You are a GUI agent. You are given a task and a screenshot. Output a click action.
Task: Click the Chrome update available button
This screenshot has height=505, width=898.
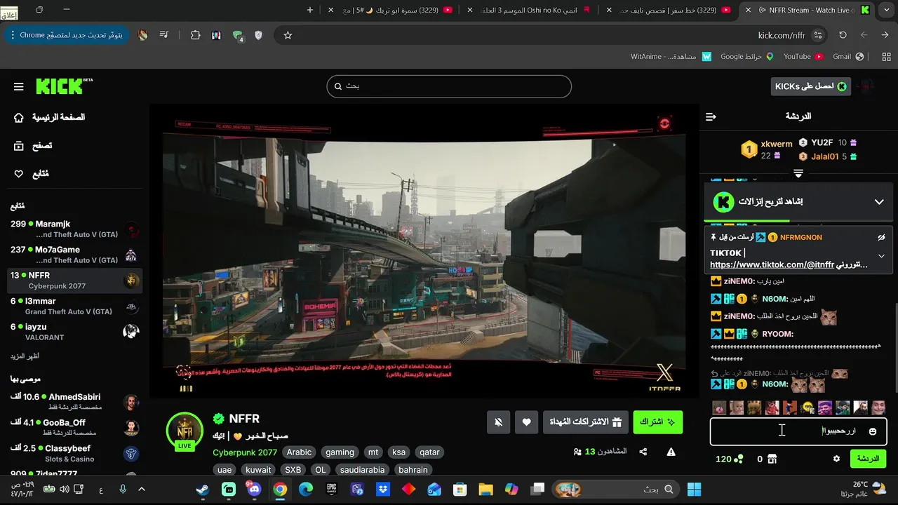[67, 35]
